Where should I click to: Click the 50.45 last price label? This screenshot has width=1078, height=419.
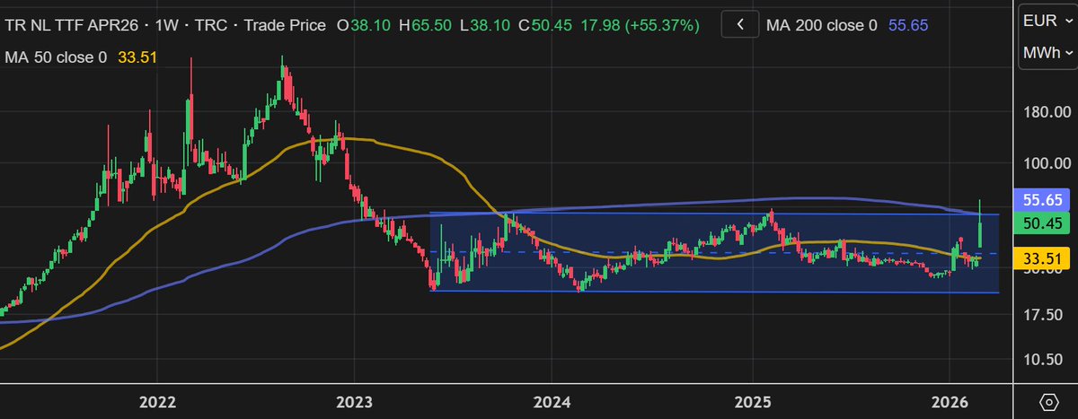1042,223
